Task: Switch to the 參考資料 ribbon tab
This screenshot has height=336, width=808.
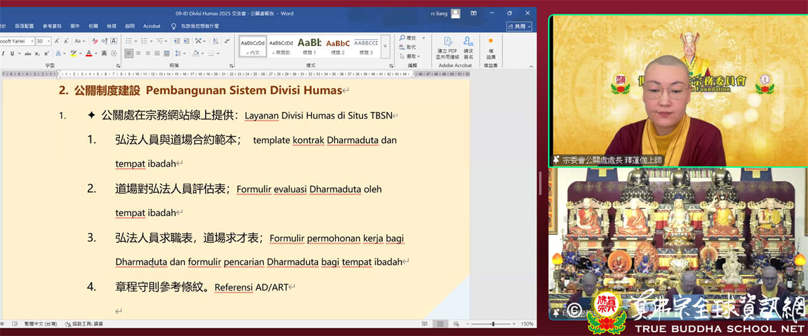Action: [52, 27]
